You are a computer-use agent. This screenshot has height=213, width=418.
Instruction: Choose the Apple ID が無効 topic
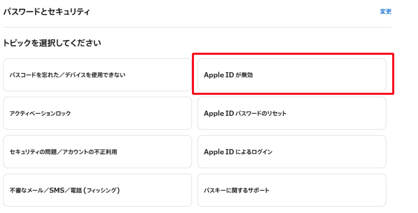(291, 75)
